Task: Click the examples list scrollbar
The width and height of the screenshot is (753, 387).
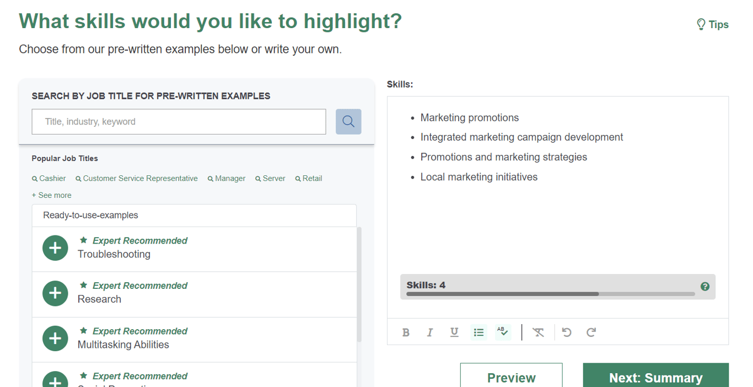Action: tap(359, 284)
